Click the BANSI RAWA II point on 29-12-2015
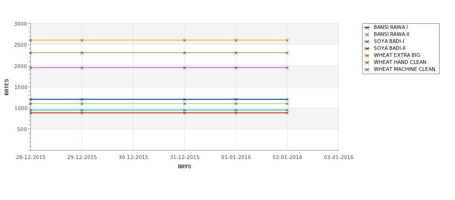Image resolution: width=455 pixels, height=200 pixels. click(x=82, y=103)
